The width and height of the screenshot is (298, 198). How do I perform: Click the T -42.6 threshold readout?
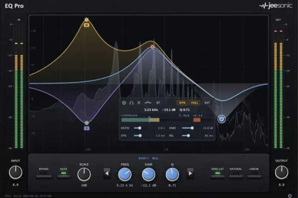[184, 115]
